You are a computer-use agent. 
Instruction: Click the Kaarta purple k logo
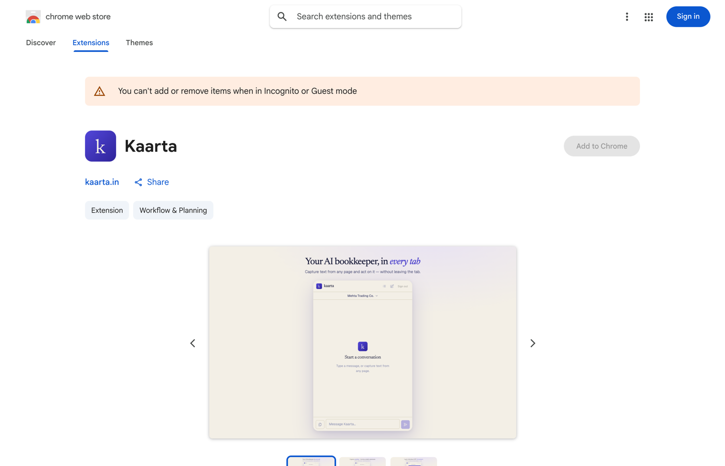[x=100, y=146]
